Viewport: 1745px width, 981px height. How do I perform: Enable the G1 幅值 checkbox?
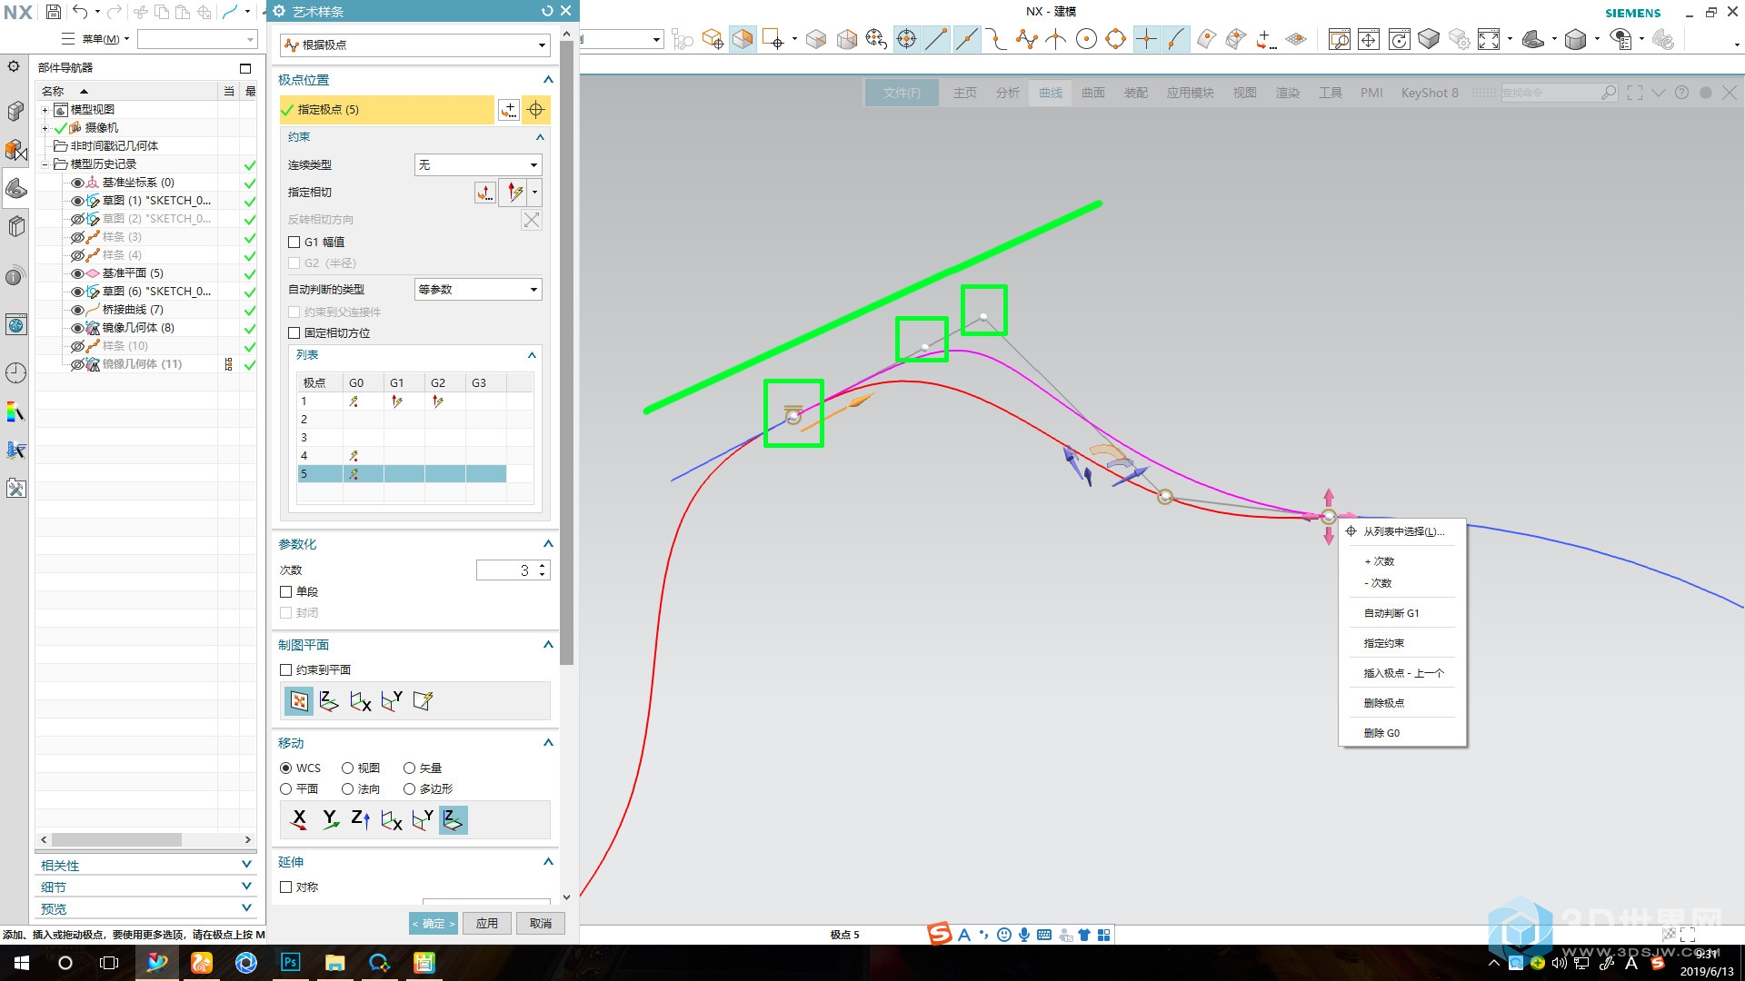(294, 243)
